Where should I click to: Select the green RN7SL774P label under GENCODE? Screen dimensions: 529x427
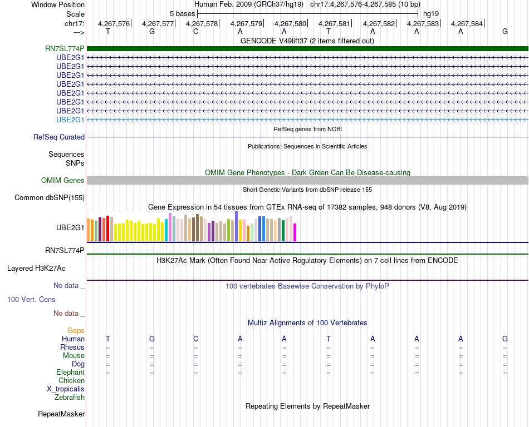(x=65, y=49)
